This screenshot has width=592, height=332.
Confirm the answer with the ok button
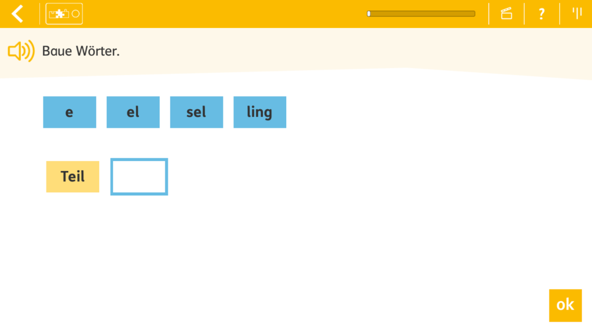pyautogui.click(x=565, y=306)
